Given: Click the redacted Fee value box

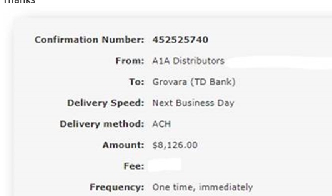Looking at the screenshot, I should pyautogui.click(x=165, y=164).
